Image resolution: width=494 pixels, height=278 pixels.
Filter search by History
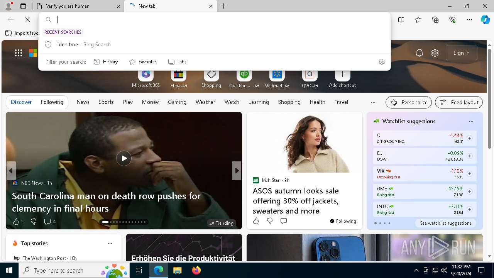click(x=106, y=62)
